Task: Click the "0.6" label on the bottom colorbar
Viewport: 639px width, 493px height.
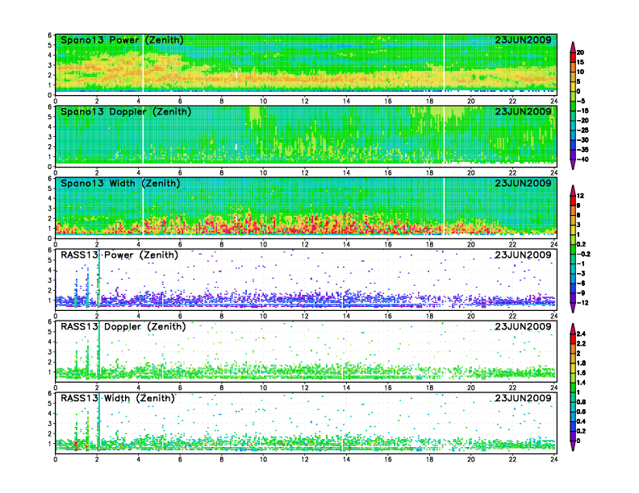Action: click(581, 412)
